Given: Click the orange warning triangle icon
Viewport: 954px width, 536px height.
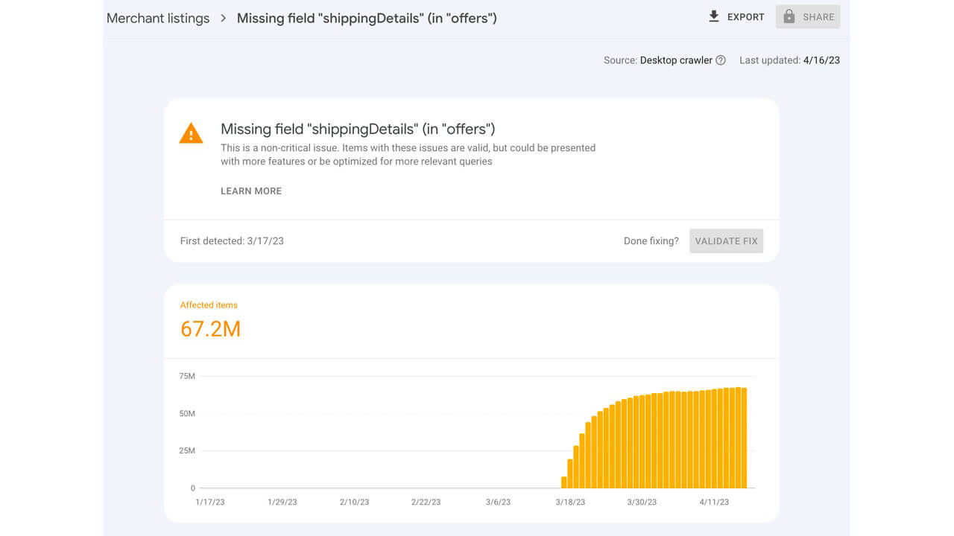Looking at the screenshot, I should 191,134.
